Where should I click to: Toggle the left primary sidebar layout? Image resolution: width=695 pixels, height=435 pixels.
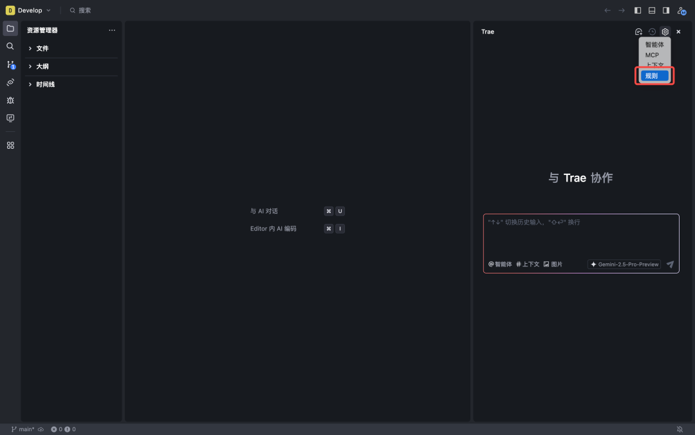(x=638, y=10)
